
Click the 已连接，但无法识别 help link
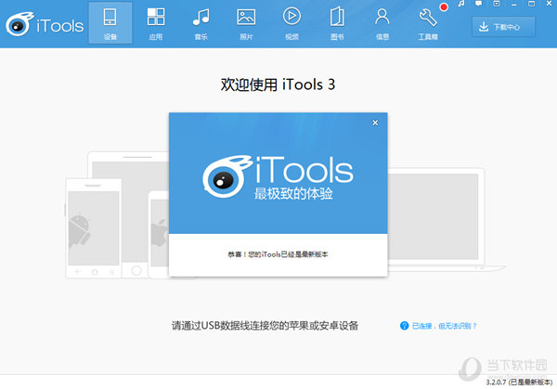coord(444,326)
